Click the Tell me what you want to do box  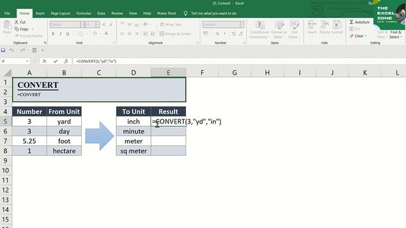coord(214,13)
